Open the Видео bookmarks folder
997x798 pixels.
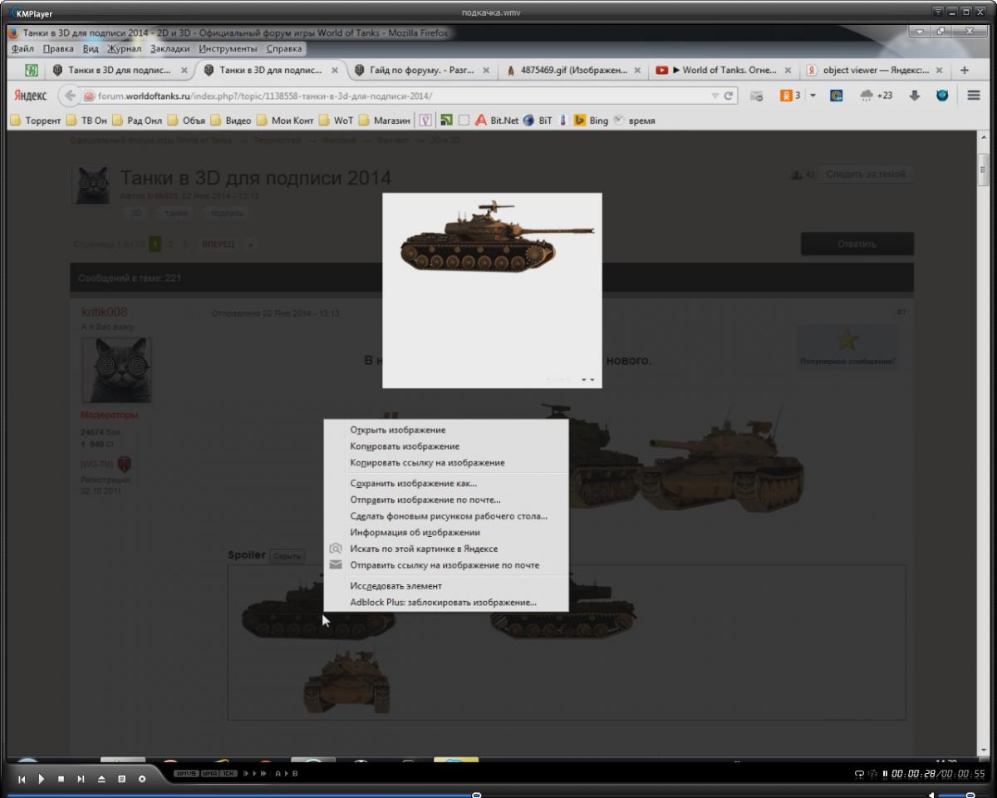(x=231, y=121)
